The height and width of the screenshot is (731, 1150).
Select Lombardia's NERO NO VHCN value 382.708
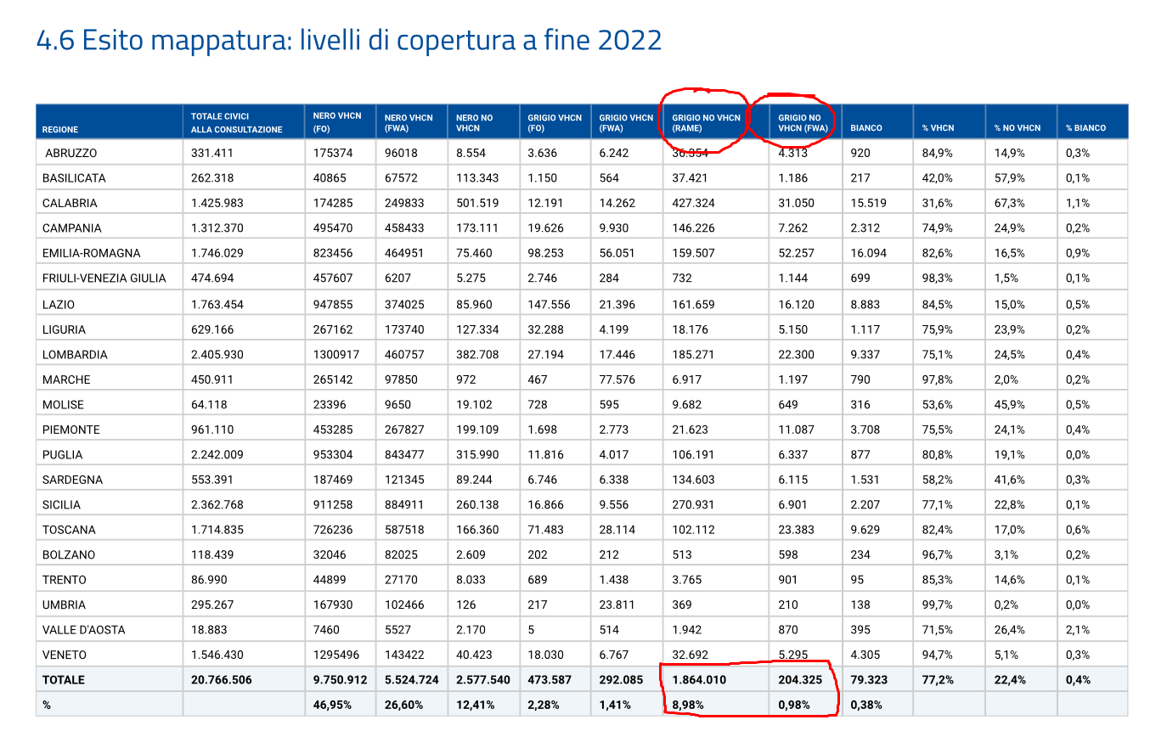click(x=477, y=354)
